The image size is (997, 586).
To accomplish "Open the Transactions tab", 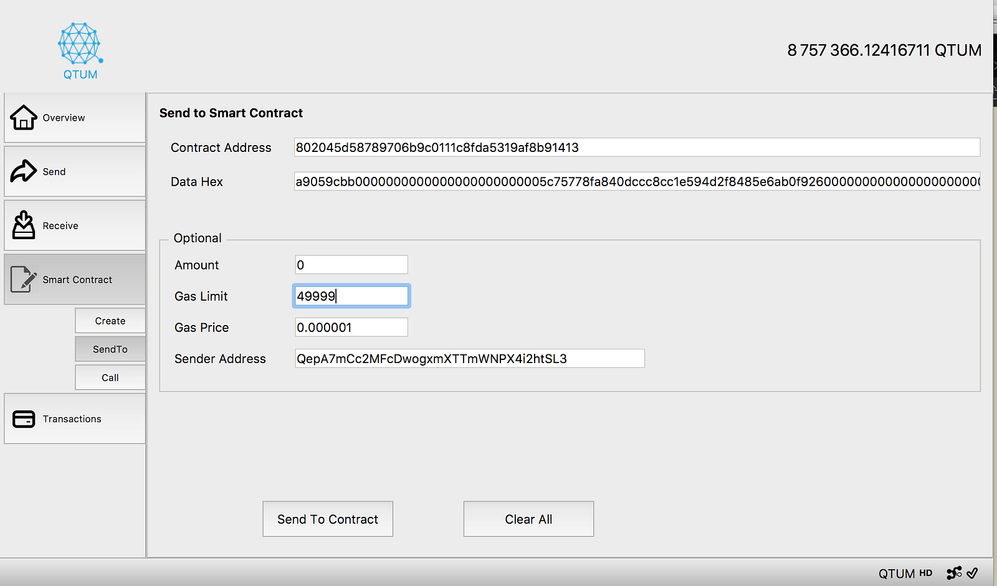I will pos(75,419).
